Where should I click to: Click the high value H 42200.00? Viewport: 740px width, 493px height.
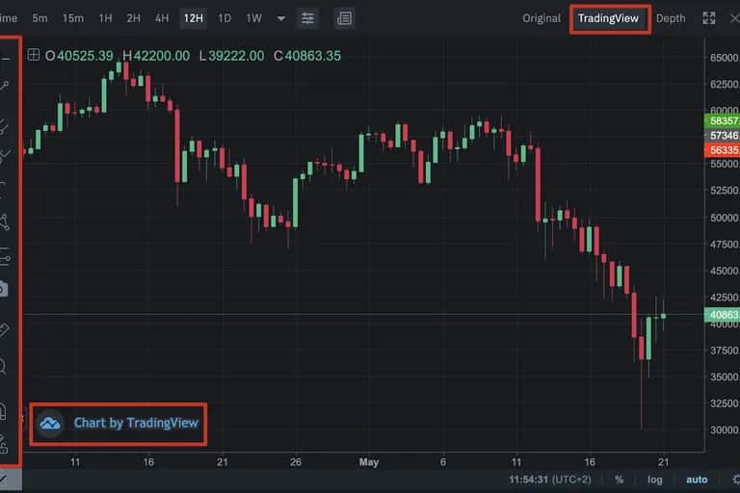pos(156,56)
